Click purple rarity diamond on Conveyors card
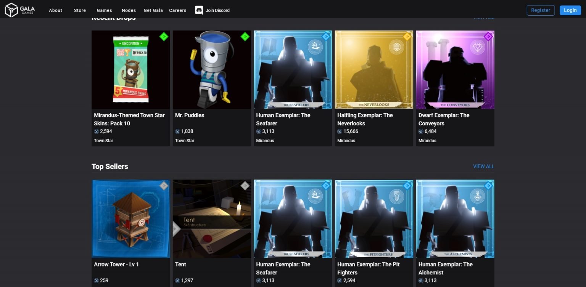Viewport: 586px width, 287px height. coord(488,37)
